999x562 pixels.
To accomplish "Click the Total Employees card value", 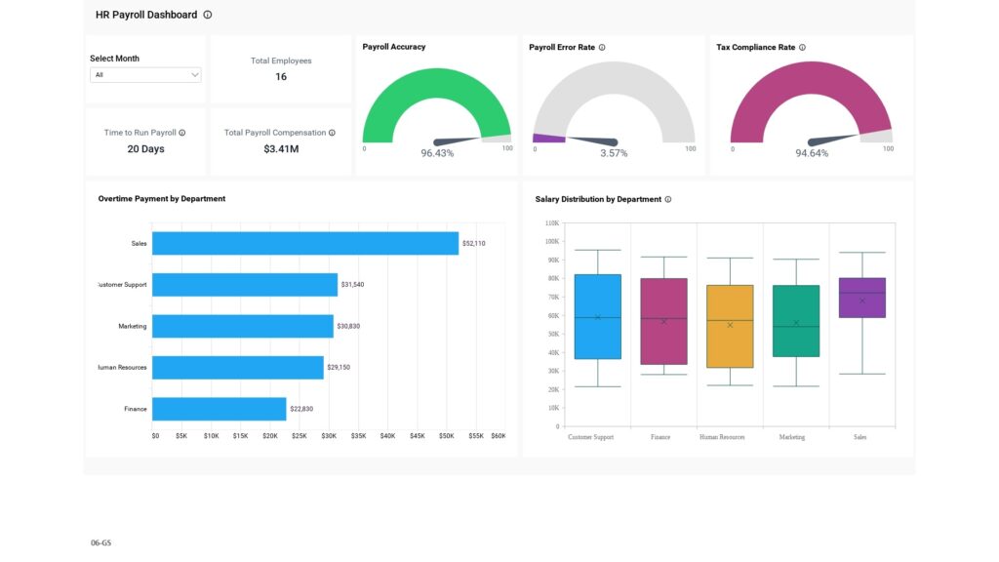I will 281,77.
